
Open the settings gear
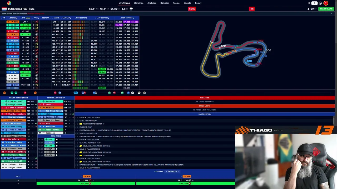[320, 3]
